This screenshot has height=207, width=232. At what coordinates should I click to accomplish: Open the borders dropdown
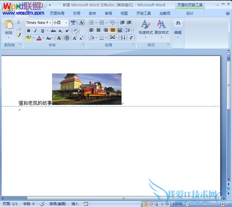(x=106, y=38)
